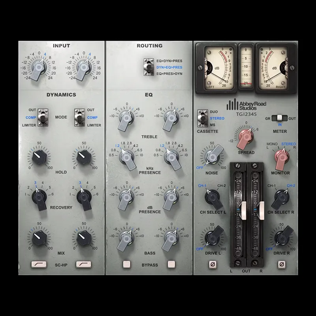Screen dimensions: 316x316
Task: Click the left output fader handle
Action: [x=243, y=211]
